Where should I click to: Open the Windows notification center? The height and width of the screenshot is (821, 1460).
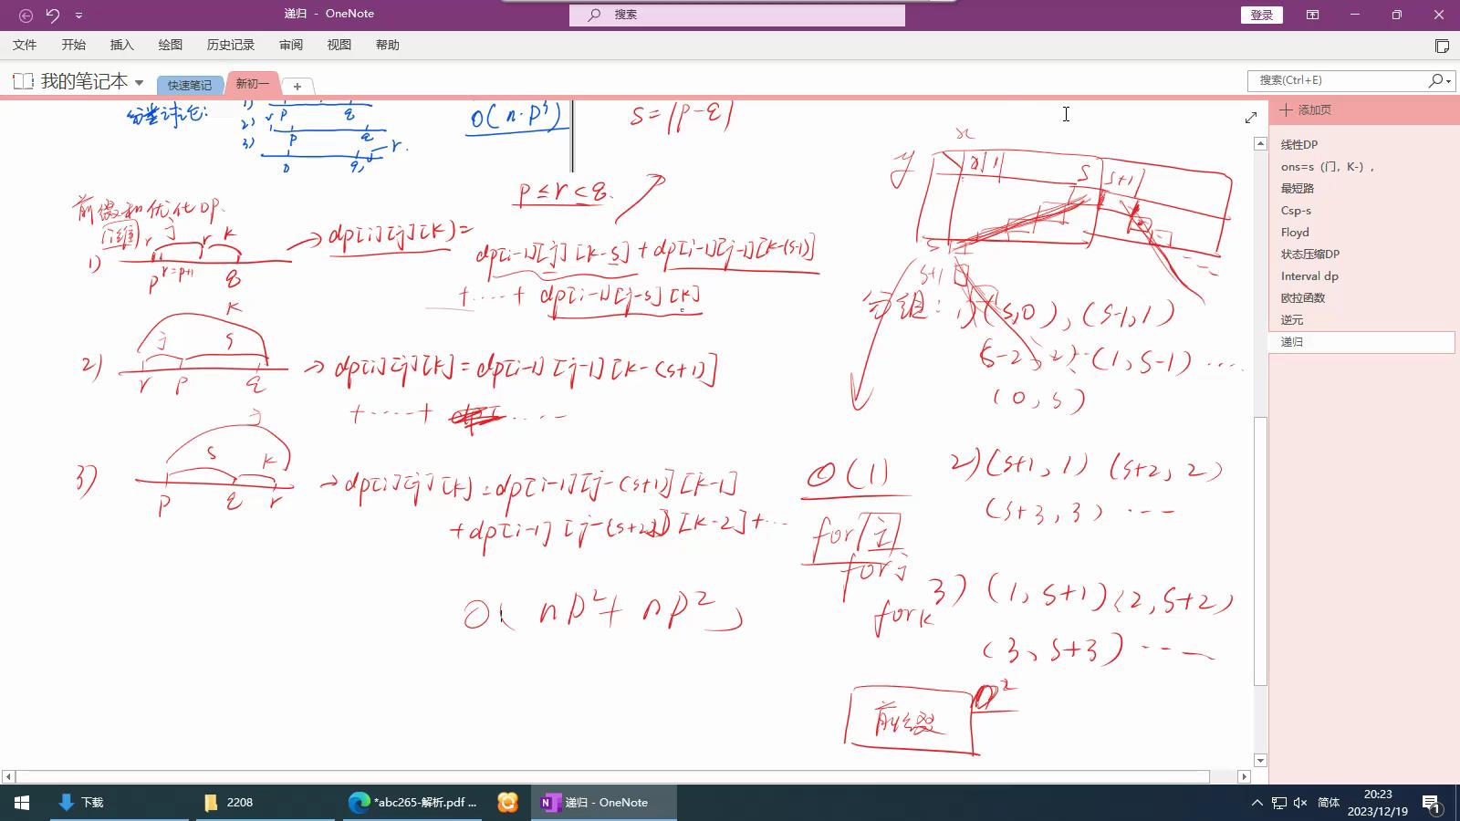(1431, 804)
